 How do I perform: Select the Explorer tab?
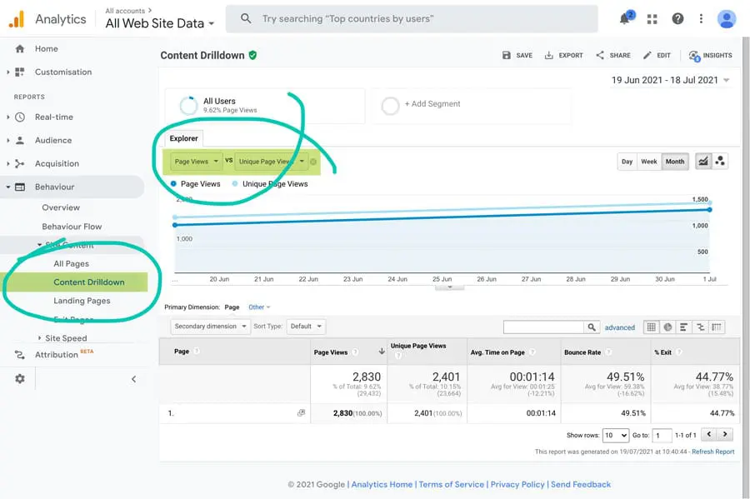pyautogui.click(x=184, y=138)
